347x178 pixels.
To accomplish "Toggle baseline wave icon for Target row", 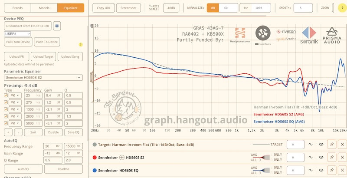I will [310, 144].
